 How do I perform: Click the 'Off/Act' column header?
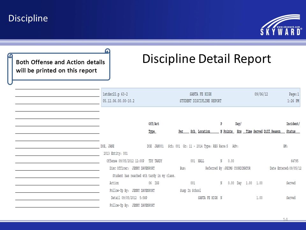[x=154, y=124]
